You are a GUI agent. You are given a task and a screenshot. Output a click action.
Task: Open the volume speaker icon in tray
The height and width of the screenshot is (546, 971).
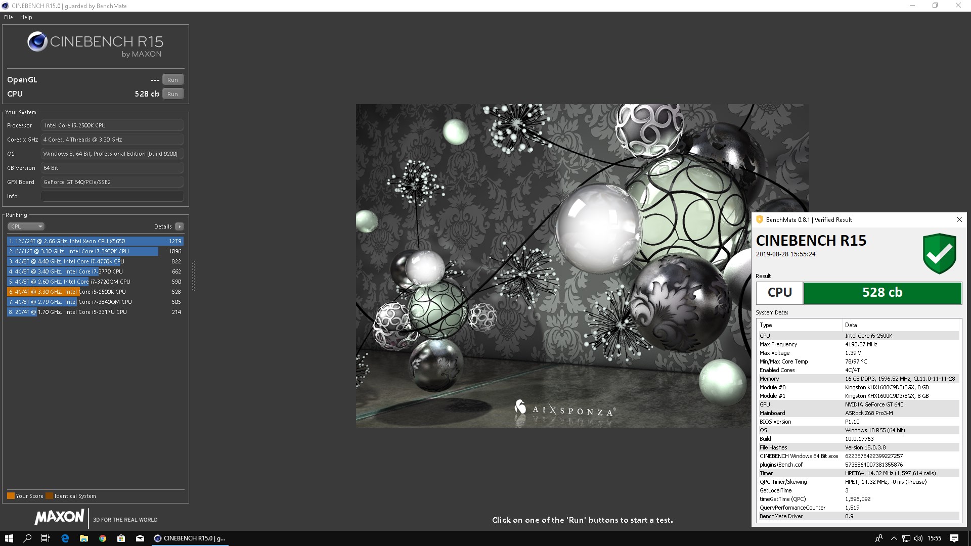[918, 538]
